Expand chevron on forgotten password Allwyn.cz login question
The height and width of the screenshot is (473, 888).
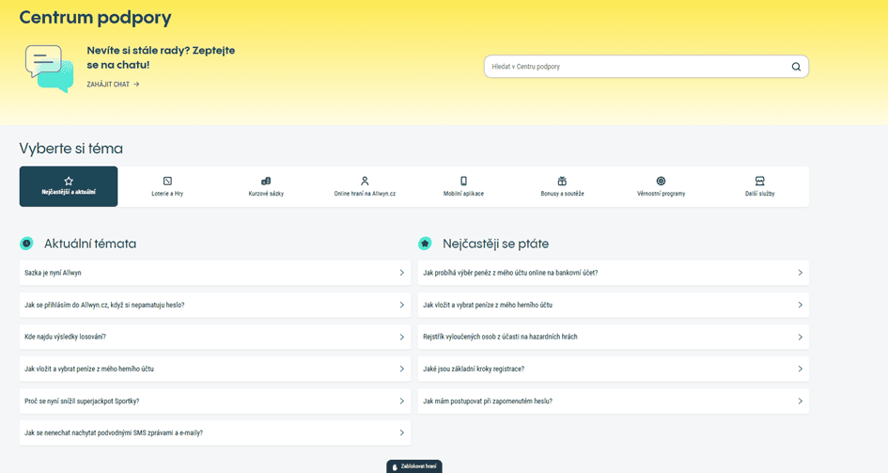pyautogui.click(x=401, y=305)
